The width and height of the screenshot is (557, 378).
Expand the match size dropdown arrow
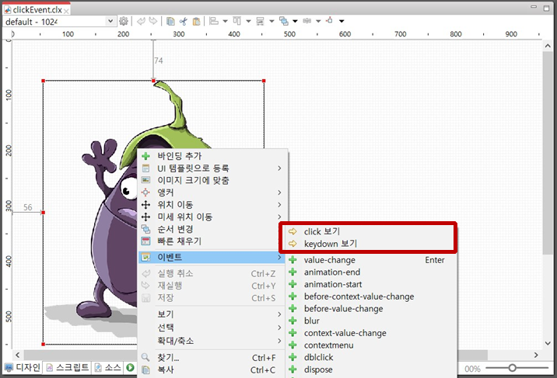(271, 21)
